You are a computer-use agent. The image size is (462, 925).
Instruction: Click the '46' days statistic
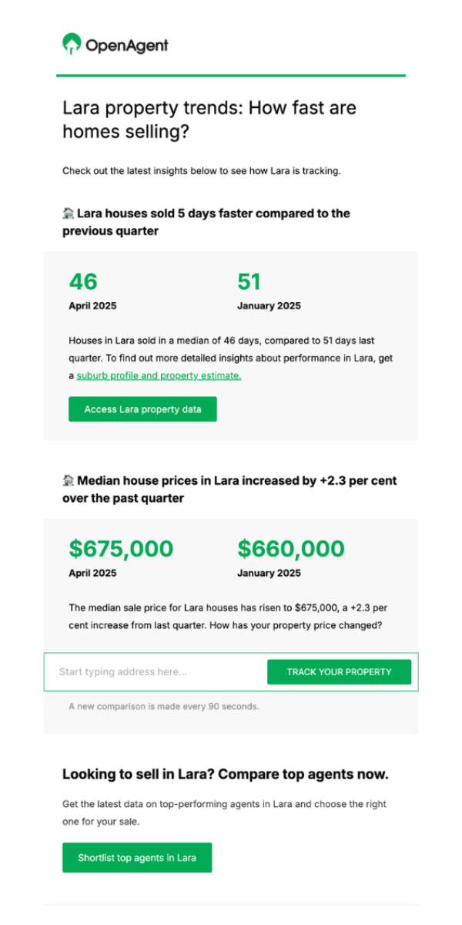[x=83, y=281]
